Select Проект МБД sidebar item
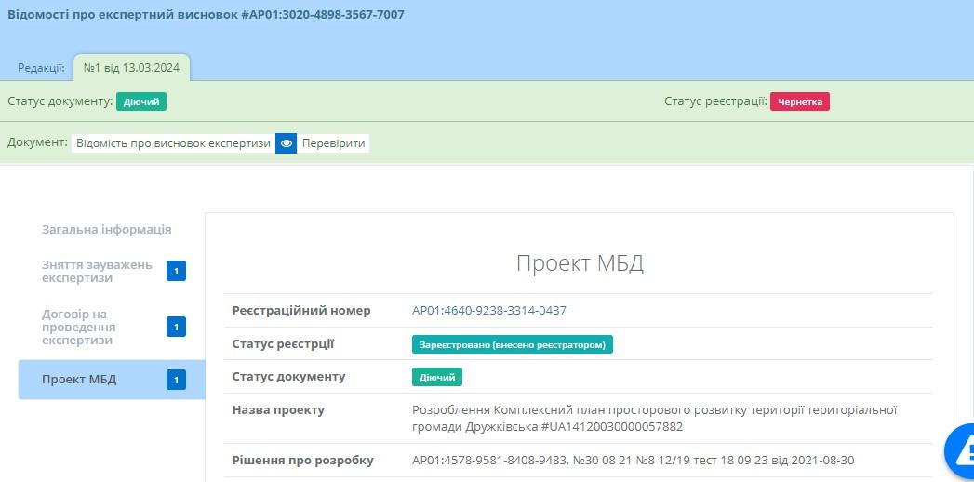974x482 pixels. click(x=79, y=380)
